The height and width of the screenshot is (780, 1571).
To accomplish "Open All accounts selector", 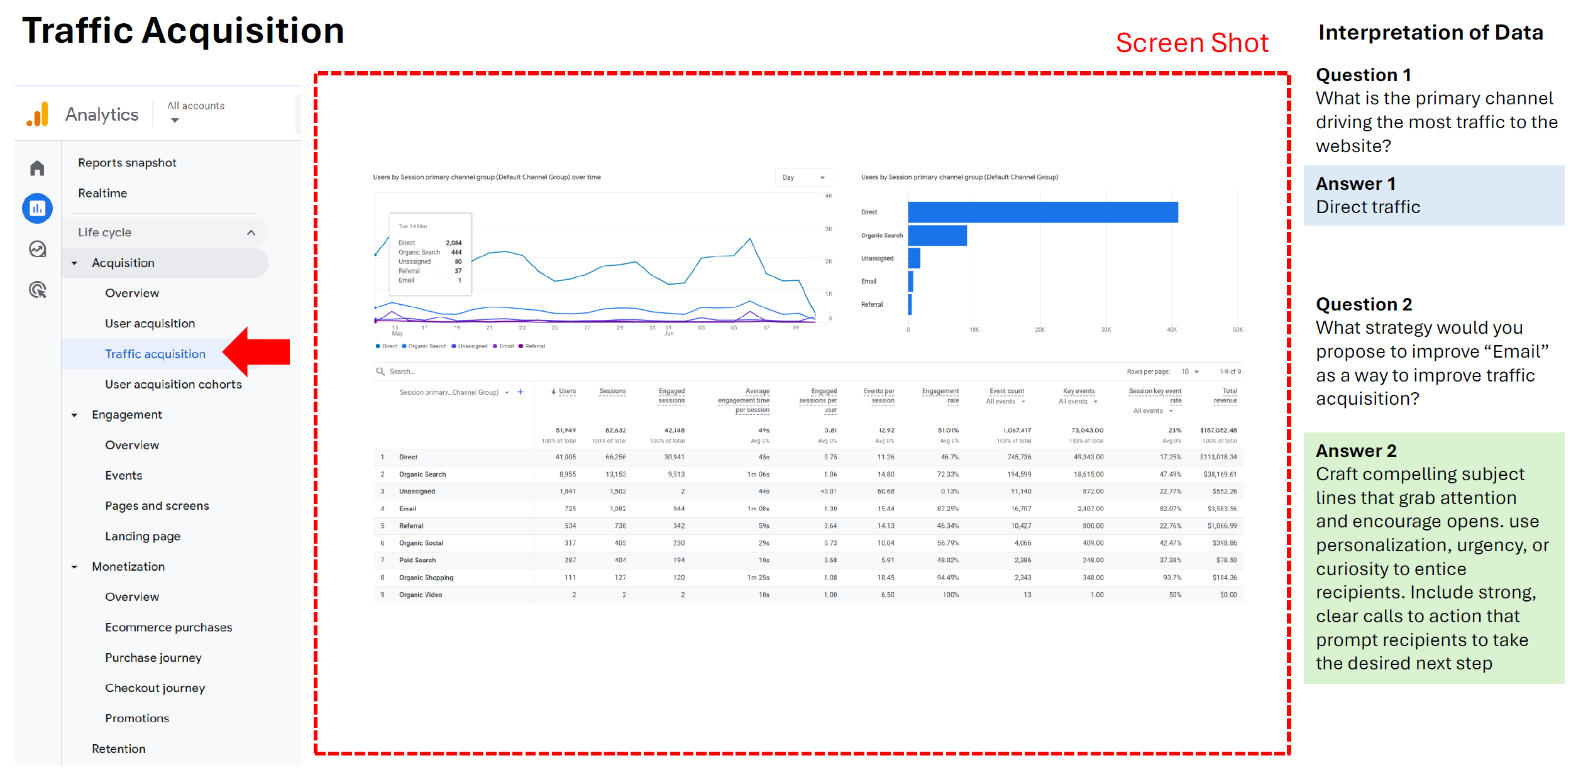I will point(195,112).
